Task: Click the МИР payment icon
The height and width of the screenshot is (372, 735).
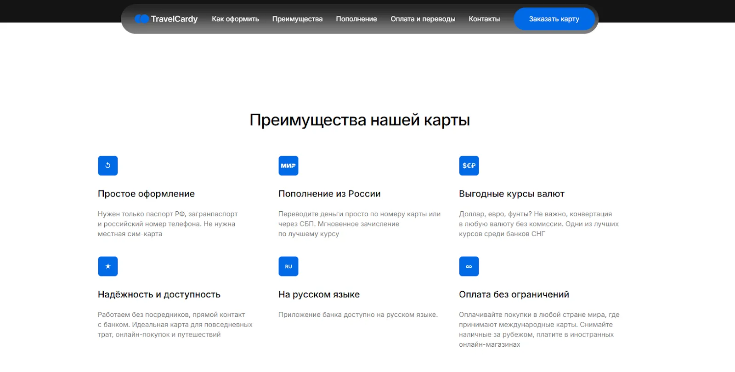Action: tap(288, 166)
